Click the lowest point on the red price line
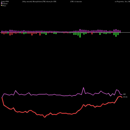The width and height of the screenshot is (130, 130). 45,117
